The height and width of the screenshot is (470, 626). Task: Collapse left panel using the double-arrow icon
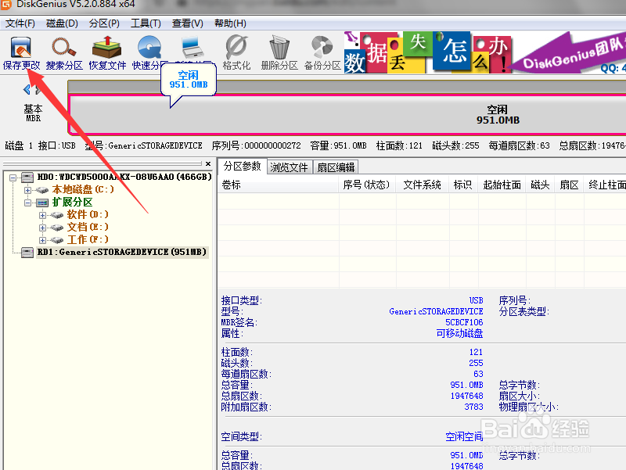pyautogui.click(x=31, y=88)
